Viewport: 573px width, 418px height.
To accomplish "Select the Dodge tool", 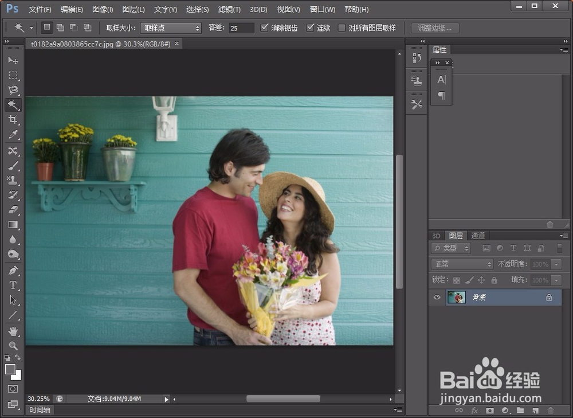I will (x=13, y=254).
